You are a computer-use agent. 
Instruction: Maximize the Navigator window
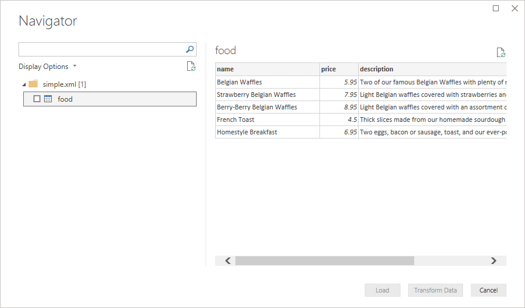click(496, 8)
